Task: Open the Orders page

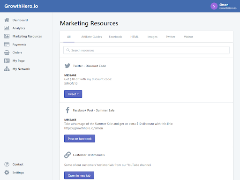Action: 17,52
